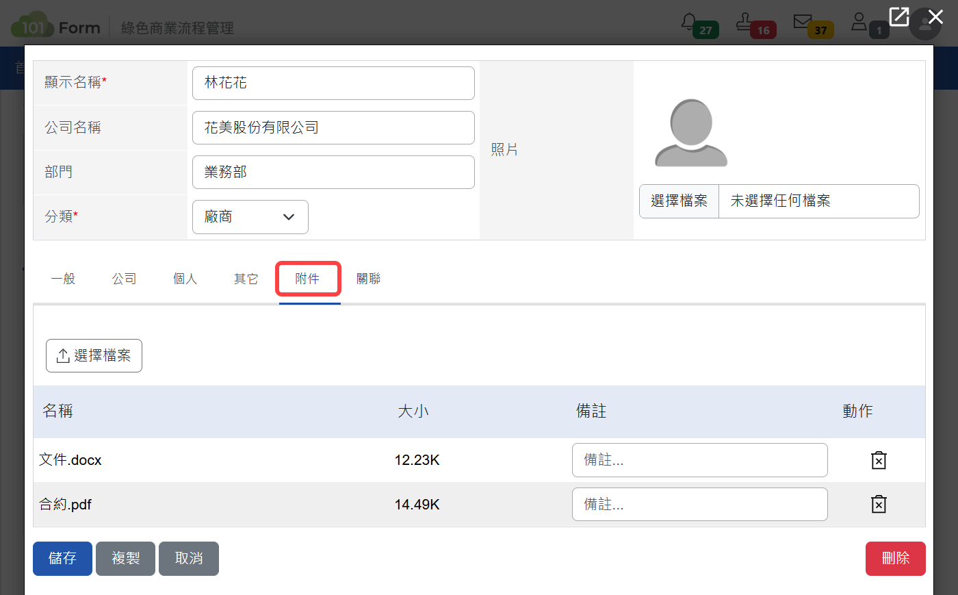Select the 附件 tab
The width and height of the screenshot is (958, 595).
[308, 279]
